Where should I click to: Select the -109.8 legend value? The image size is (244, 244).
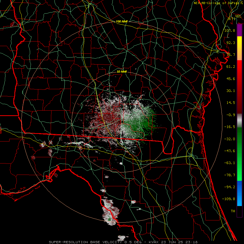229,199
